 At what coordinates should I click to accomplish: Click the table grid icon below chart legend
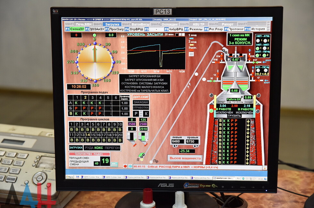pyautogui.click(x=191, y=54)
